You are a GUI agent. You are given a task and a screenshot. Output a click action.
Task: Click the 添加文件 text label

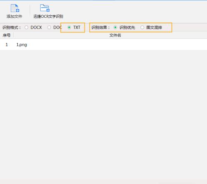(14, 17)
